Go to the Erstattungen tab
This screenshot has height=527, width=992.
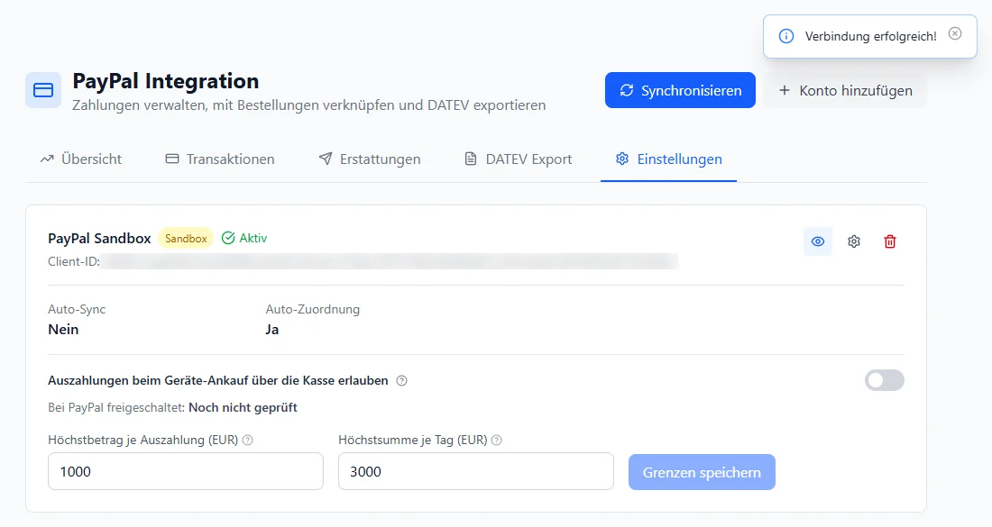click(x=370, y=159)
